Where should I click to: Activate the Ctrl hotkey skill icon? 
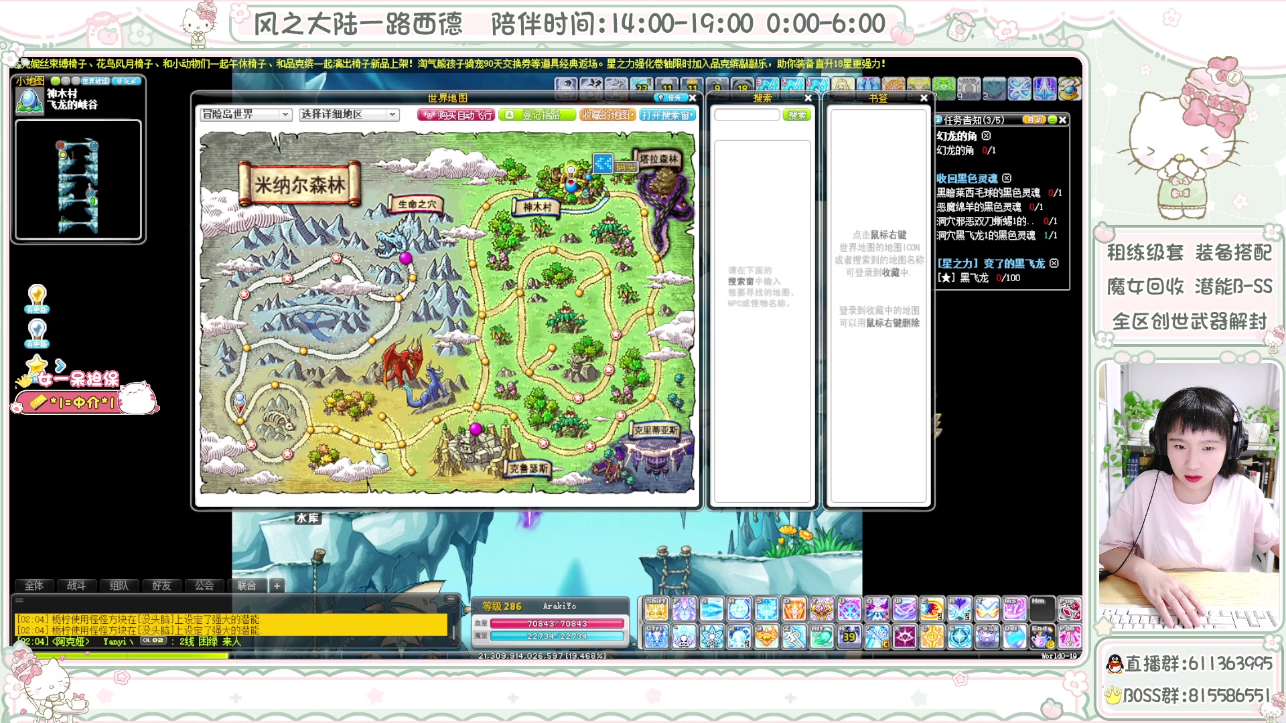656,637
